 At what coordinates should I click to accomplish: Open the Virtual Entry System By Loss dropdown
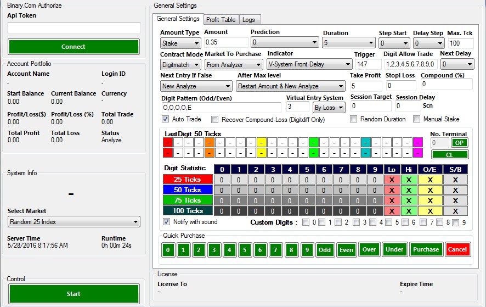[329, 108]
